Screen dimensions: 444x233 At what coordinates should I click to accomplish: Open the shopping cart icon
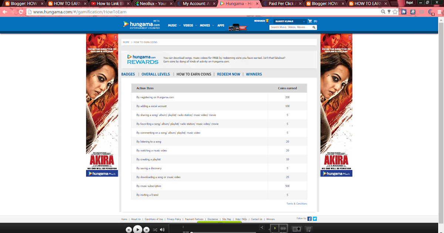tap(310, 21)
